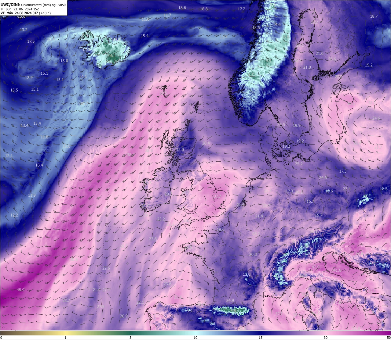Click the 24.9 value over southern France
This screenshot has width=391, height=340.
[230, 300]
